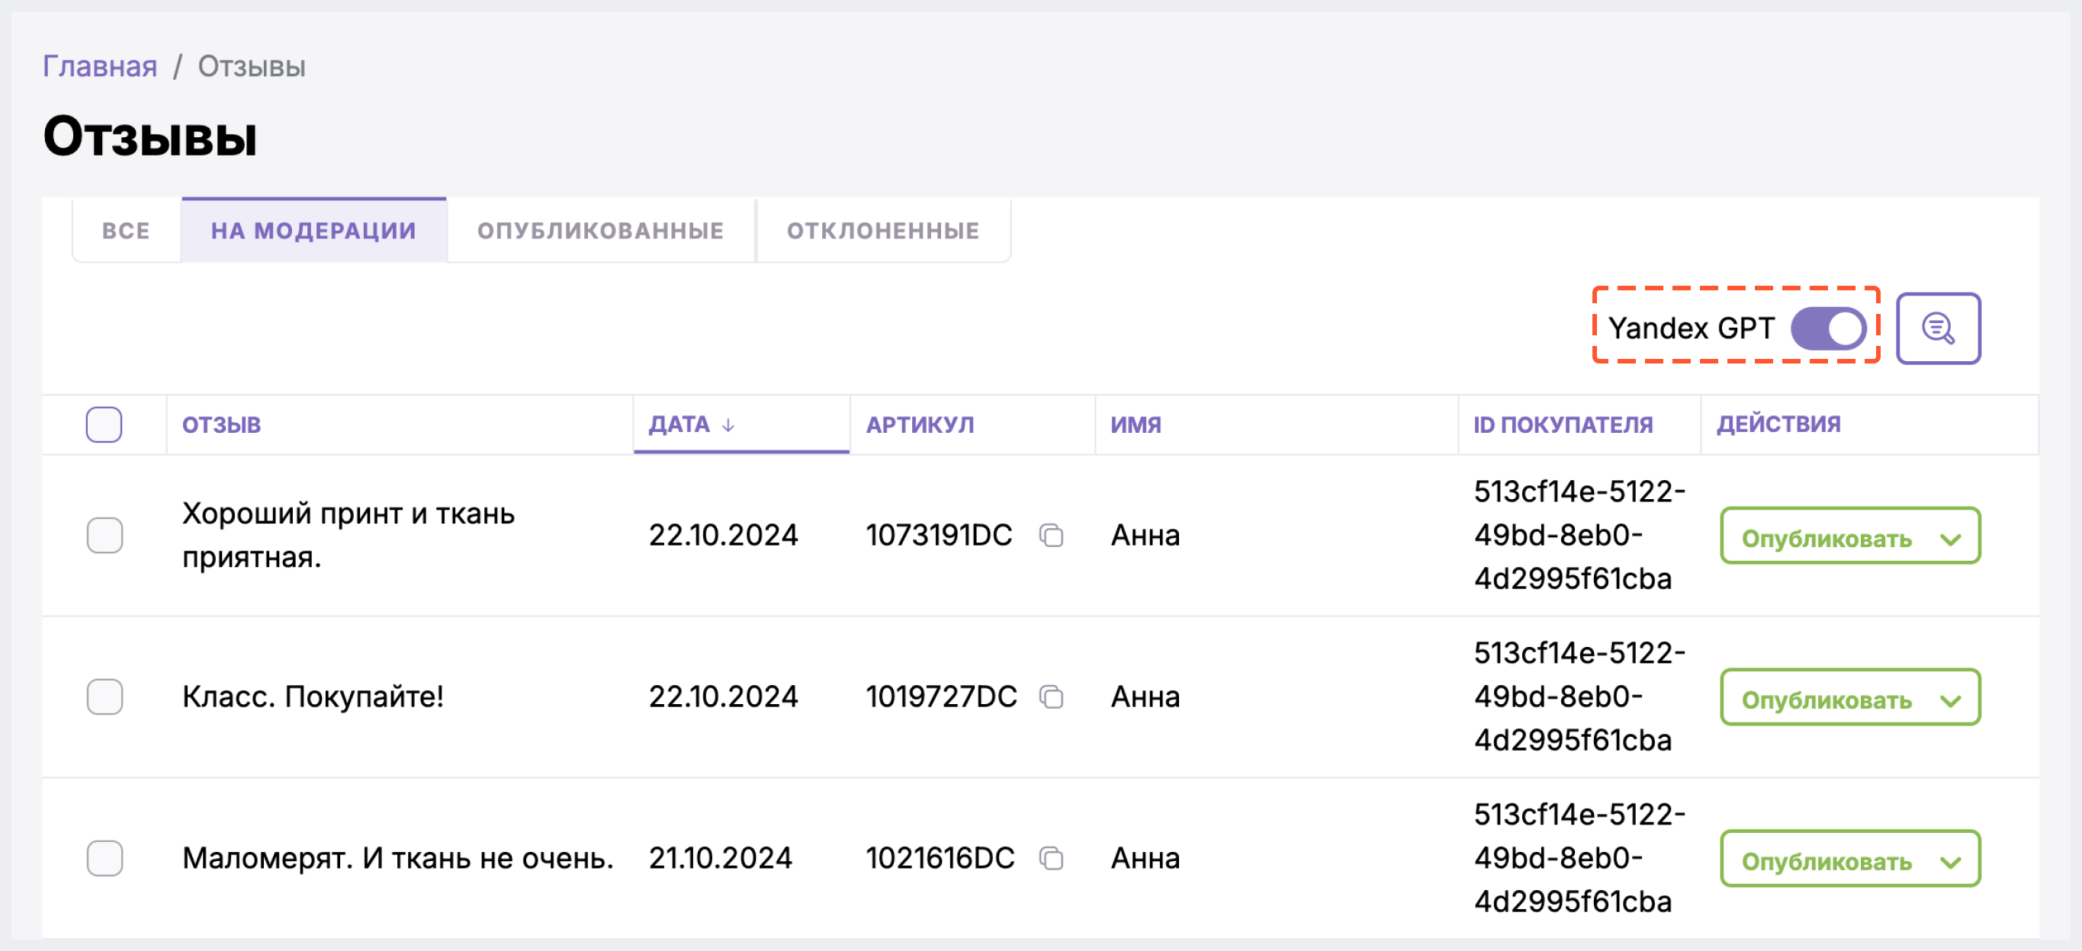The width and height of the screenshot is (2082, 951).
Task: Open the review search filter icon
Action: [x=1937, y=328]
